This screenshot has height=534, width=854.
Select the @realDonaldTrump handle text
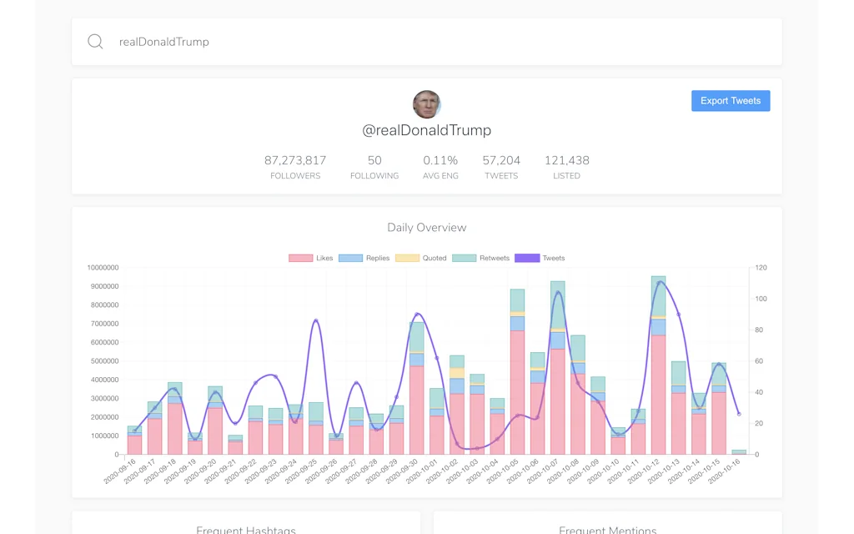click(x=426, y=130)
